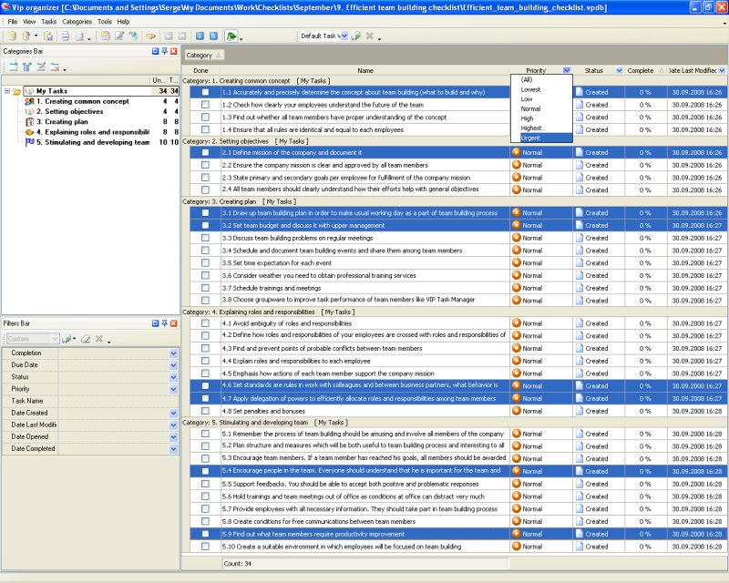Click the print icon in main toolbar
The image size is (729, 583).
point(64,36)
